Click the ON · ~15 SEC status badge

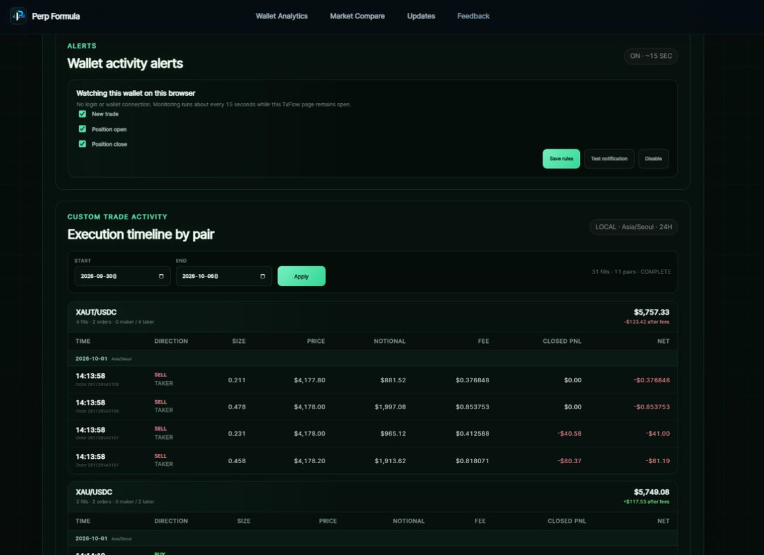coord(651,56)
